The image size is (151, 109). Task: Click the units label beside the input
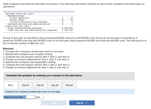[38, 97]
